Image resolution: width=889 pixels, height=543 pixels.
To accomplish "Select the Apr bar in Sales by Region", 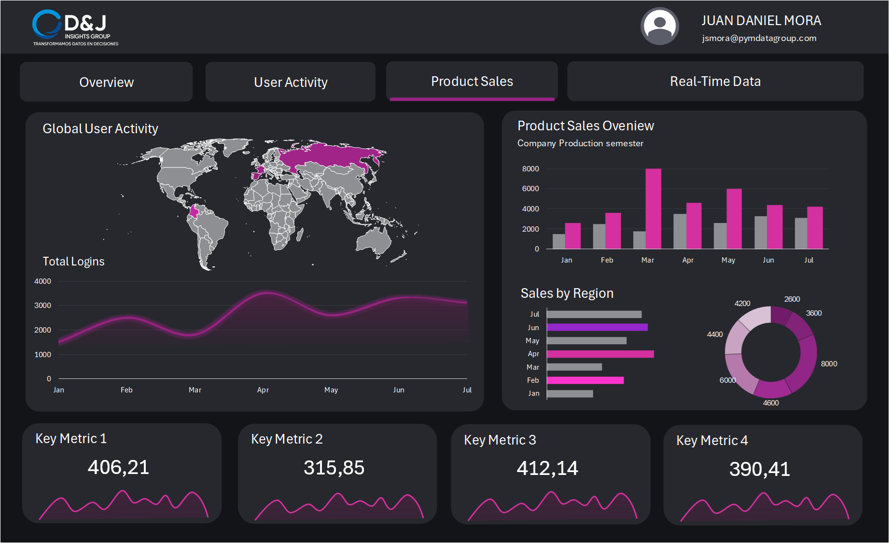I will [x=601, y=354].
